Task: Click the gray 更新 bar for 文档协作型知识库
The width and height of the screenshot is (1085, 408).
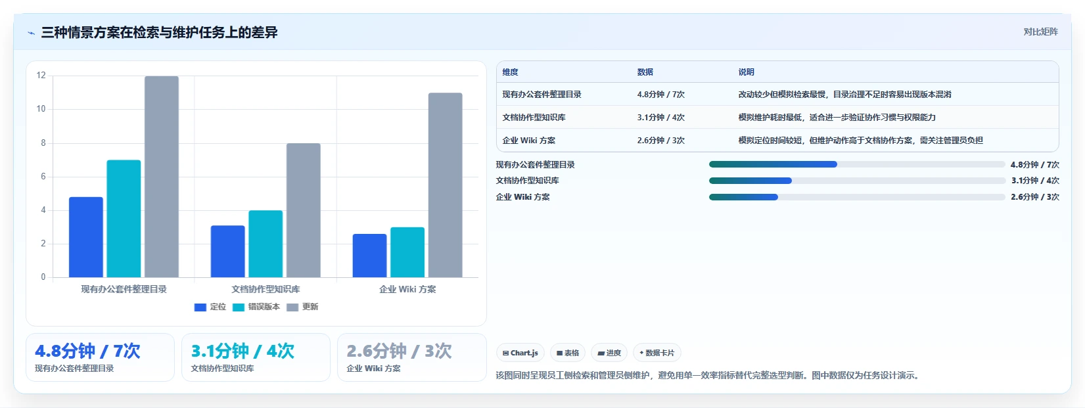Action: (x=304, y=210)
